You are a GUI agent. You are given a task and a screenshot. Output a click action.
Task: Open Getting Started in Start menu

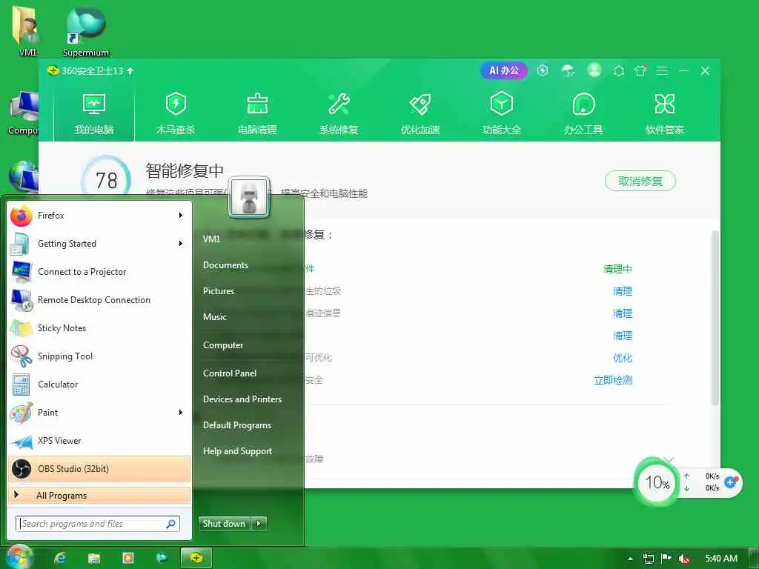click(x=99, y=243)
